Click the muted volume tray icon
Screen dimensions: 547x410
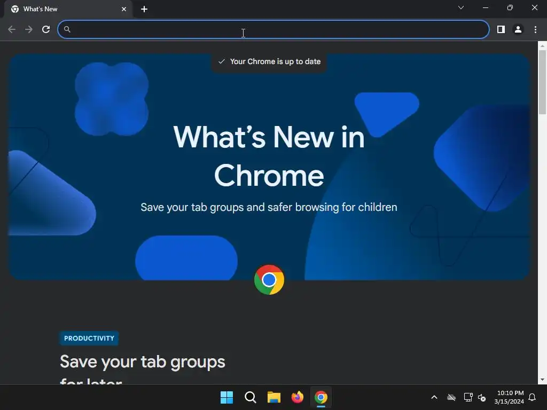coord(482,397)
